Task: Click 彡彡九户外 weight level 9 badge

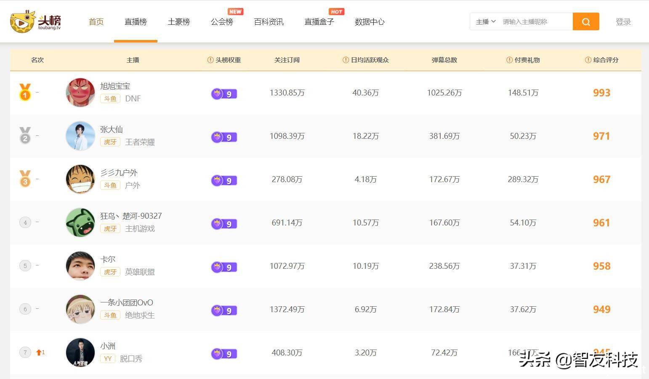Action: coord(224,180)
